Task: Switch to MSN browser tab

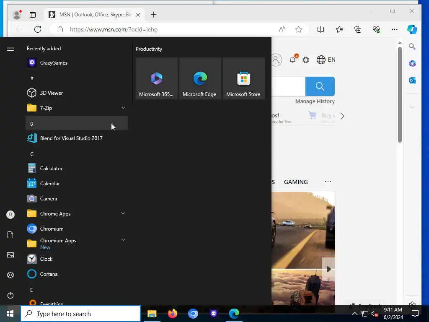Action: click(x=94, y=15)
